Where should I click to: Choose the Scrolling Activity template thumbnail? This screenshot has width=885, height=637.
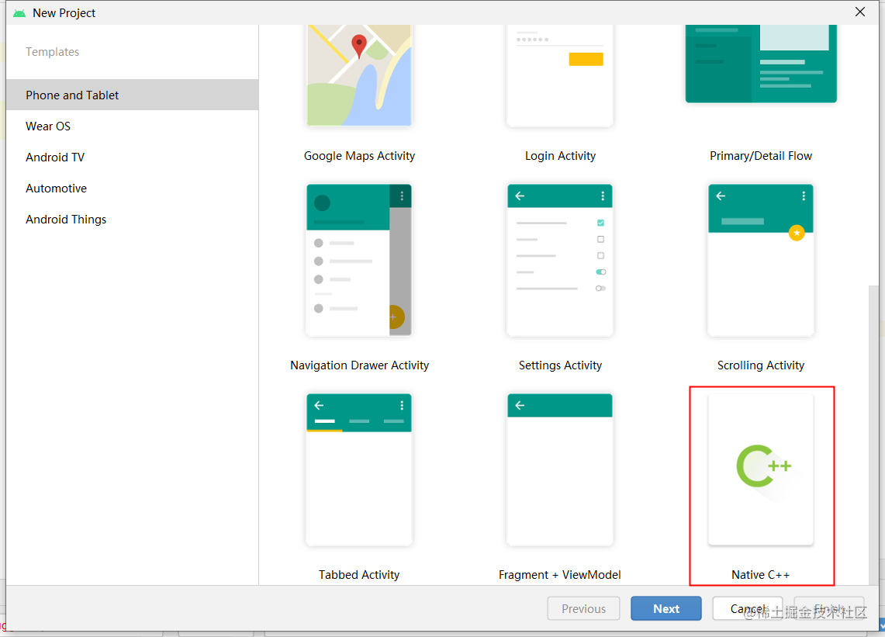[761, 260]
